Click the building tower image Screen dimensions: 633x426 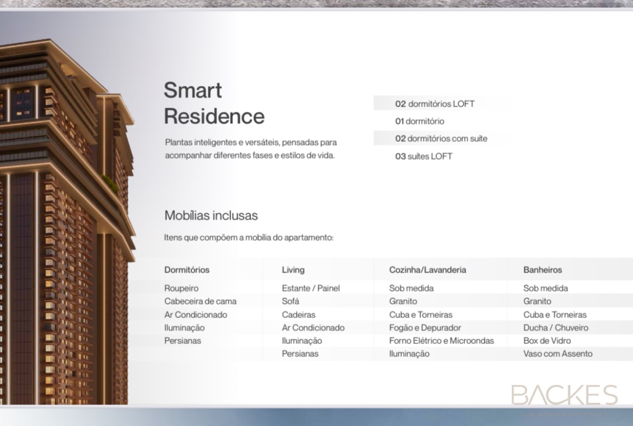(63, 221)
